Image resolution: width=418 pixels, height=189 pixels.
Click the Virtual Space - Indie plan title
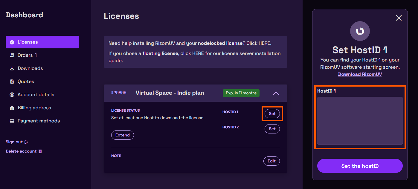170,93
